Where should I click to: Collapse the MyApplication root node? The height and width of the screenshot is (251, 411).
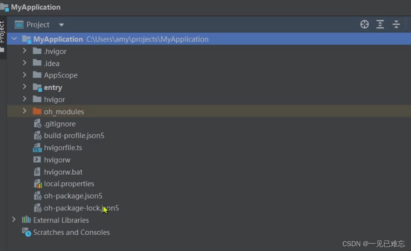coord(14,39)
